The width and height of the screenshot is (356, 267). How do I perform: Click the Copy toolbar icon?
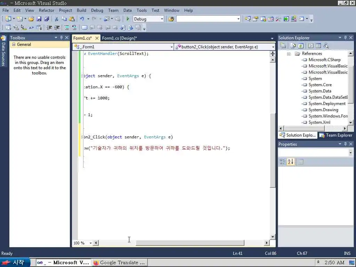(64, 19)
